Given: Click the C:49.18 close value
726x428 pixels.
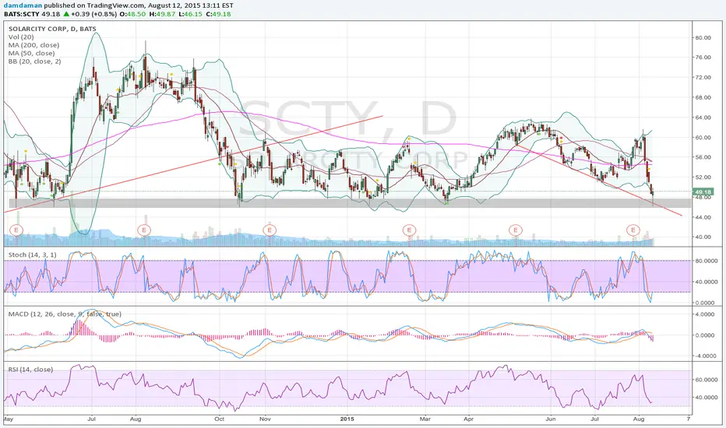Looking at the screenshot, I should [x=218, y=14].
